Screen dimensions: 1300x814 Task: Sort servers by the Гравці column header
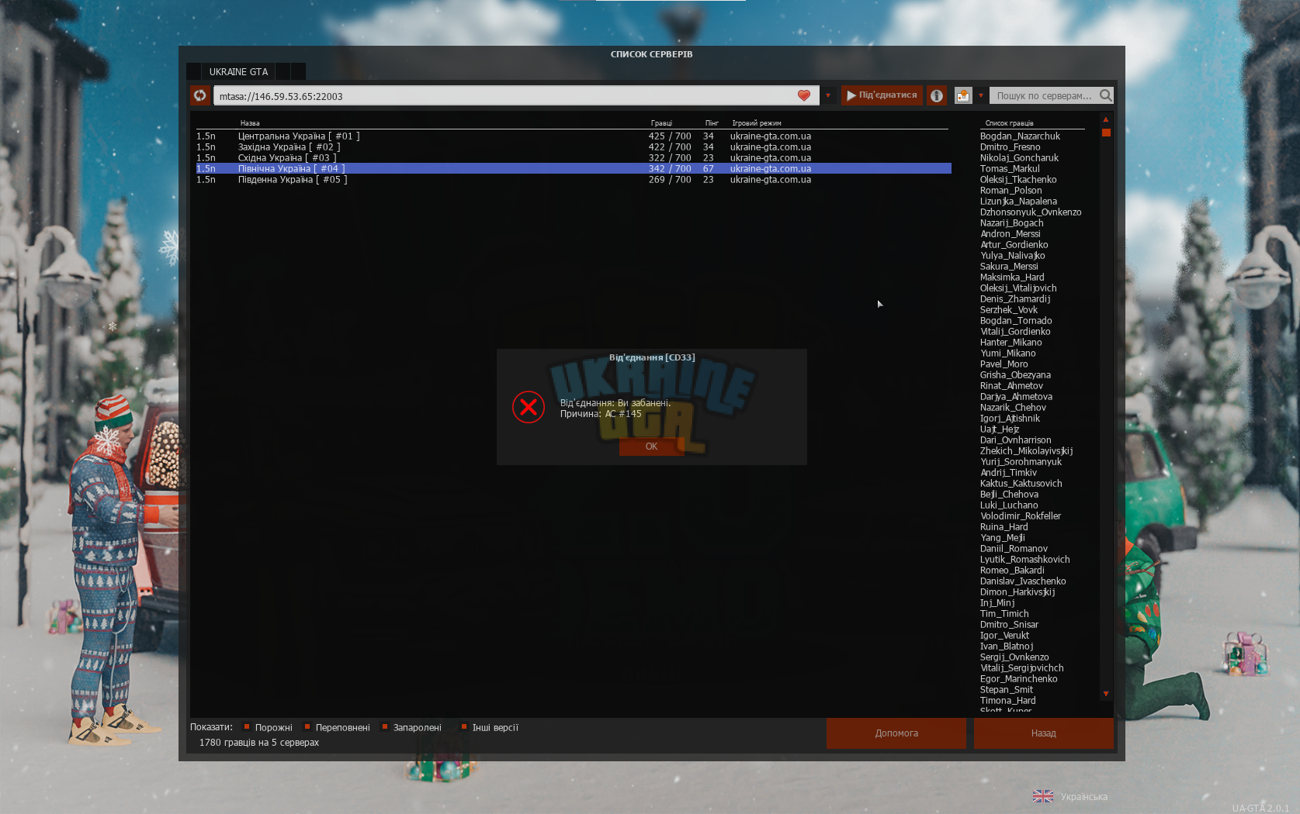661,123
